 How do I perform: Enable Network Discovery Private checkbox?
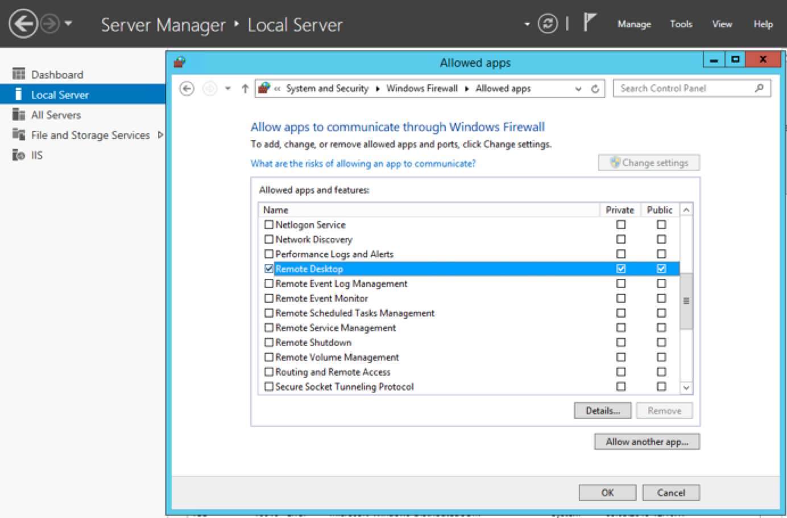621,239
